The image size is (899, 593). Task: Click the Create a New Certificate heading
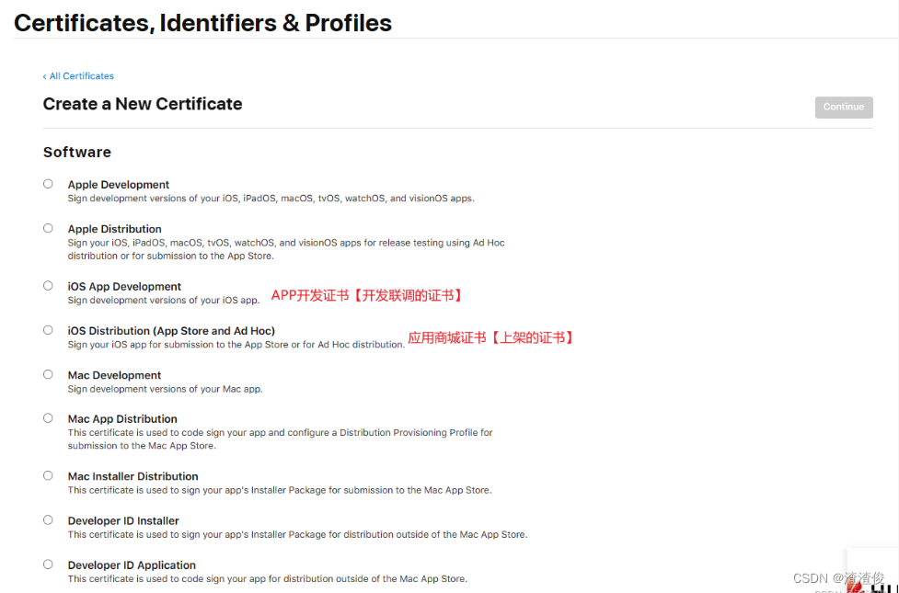click(x=143, y=104)
